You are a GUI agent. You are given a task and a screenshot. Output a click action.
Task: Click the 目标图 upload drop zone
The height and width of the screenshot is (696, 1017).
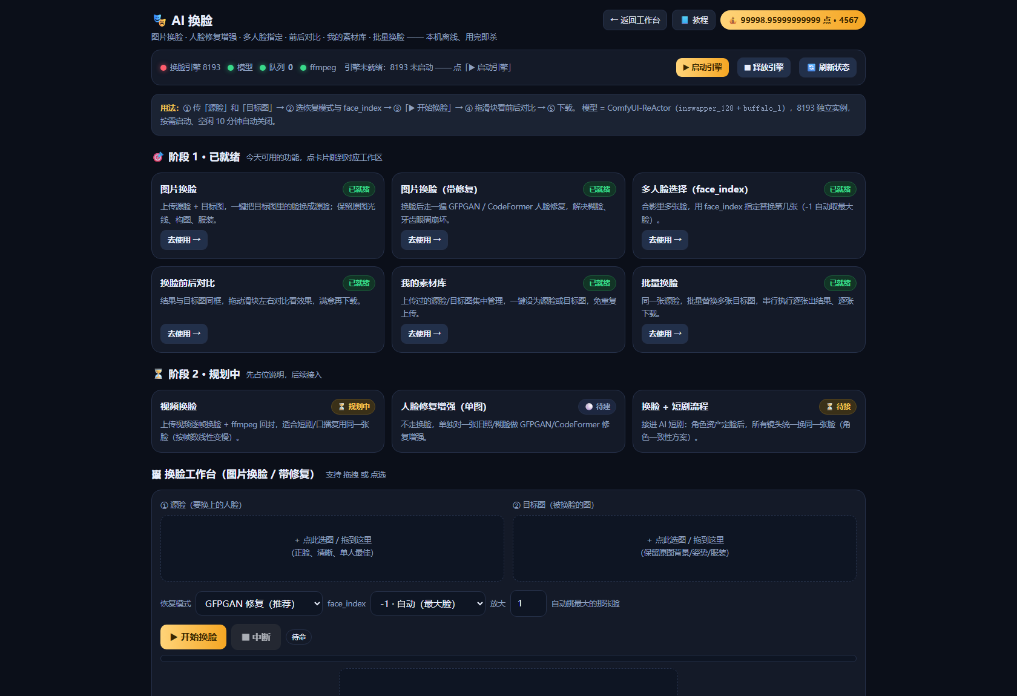(685, 548)
